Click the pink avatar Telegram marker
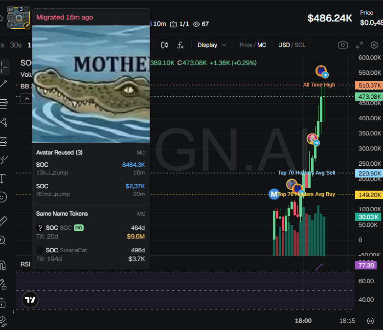 [x=313, y=139]
